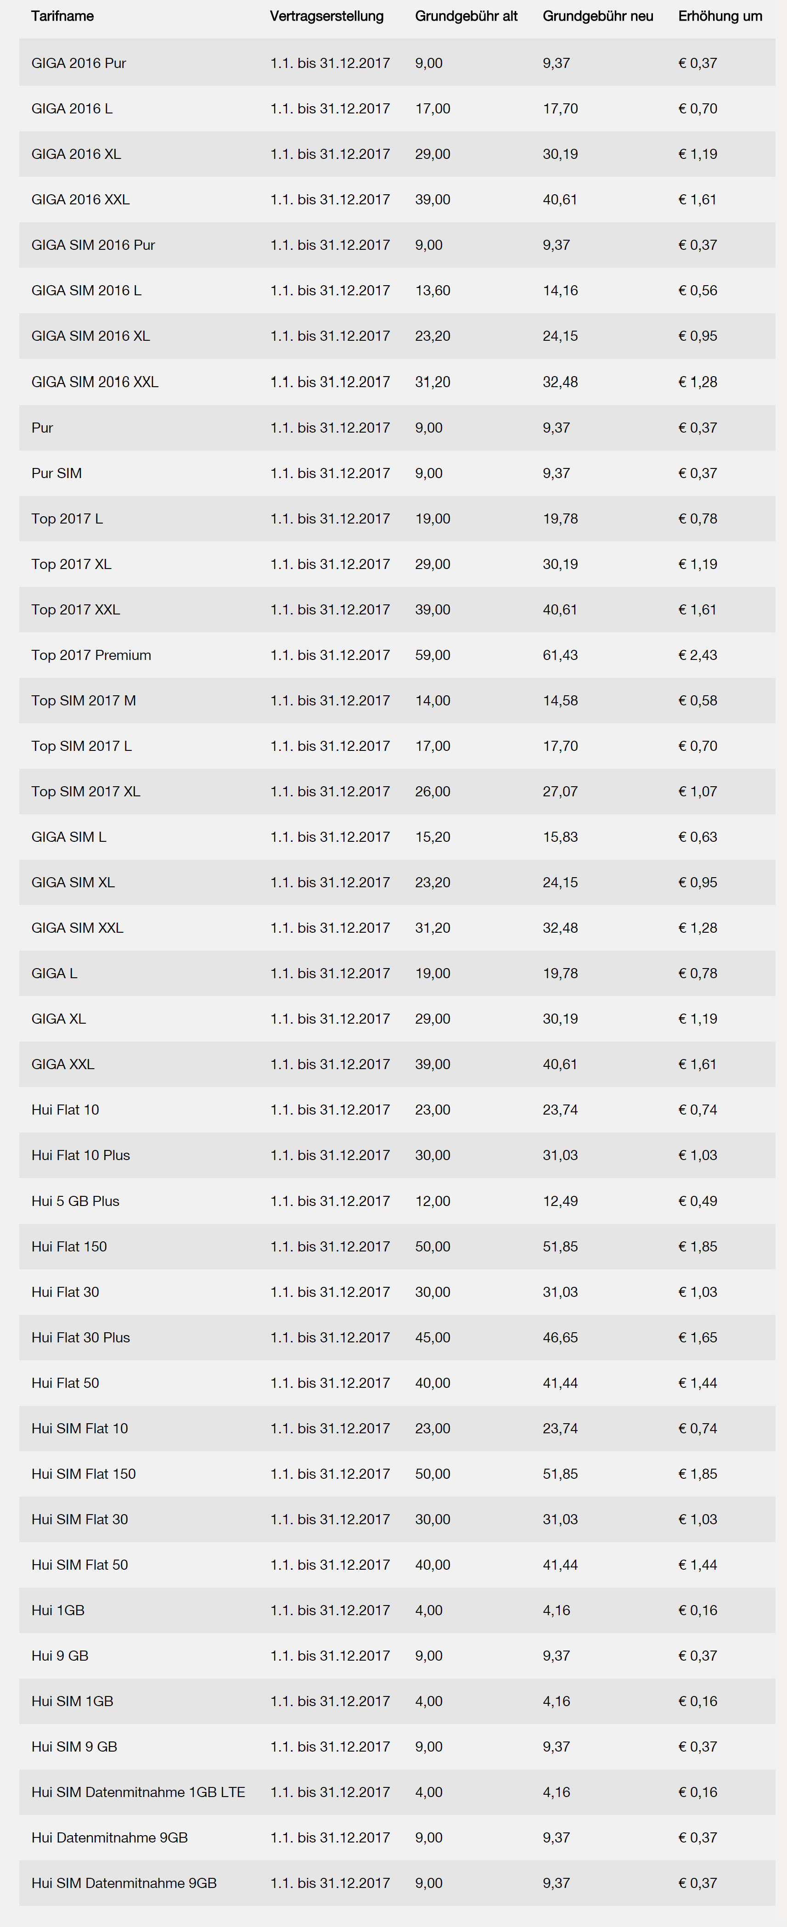The height and width of the screenshot is (1927, 787).
Task: Click the Hui SIM Flat 150 row
Action: (397, 1474)
